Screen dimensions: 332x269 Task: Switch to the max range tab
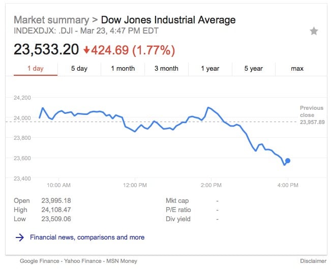tap(297, 69)
